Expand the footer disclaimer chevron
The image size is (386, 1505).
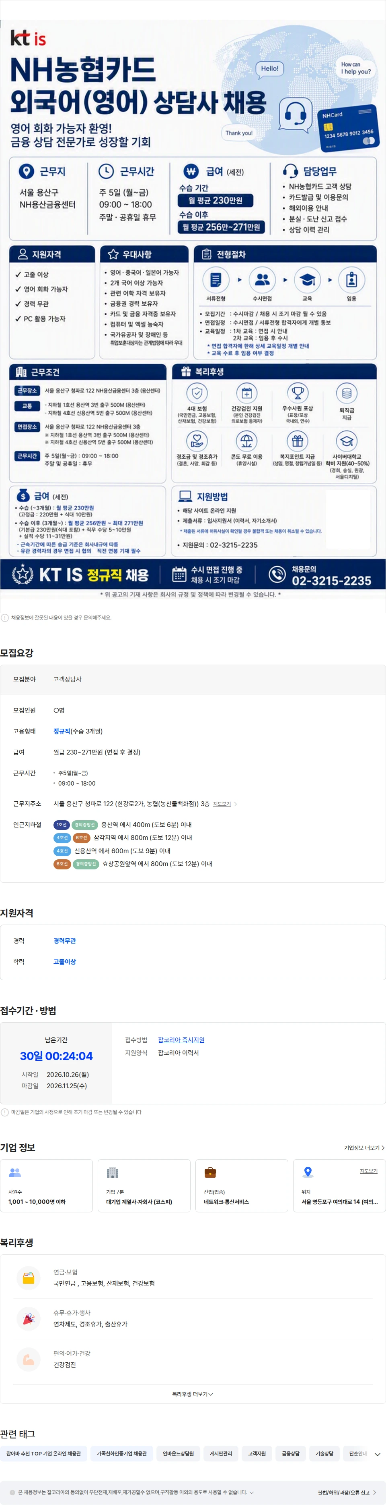[251, 1492]
